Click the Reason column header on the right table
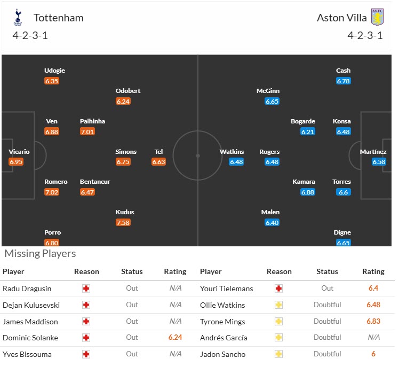The width and height of the screenshot is (399, 366). click(x=279, y=271)
